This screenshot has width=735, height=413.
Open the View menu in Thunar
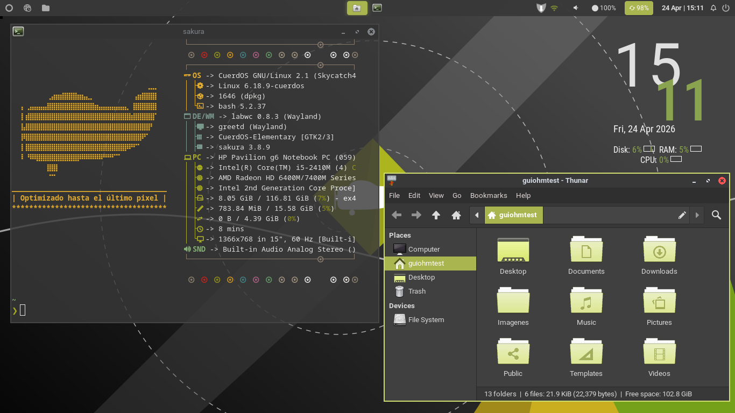[x=436, y=196]
